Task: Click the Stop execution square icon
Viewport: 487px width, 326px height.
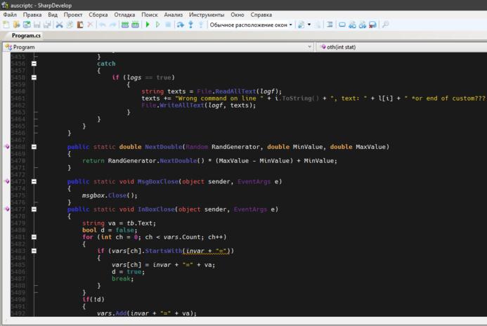Action: click(168, 25)
